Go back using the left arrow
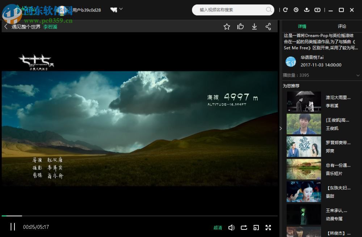The image size is (362, 237). 6,26
